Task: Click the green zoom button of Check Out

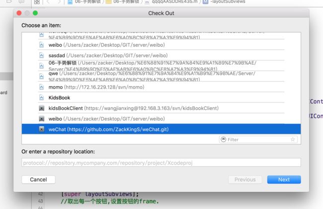Action: click(35, 13)
